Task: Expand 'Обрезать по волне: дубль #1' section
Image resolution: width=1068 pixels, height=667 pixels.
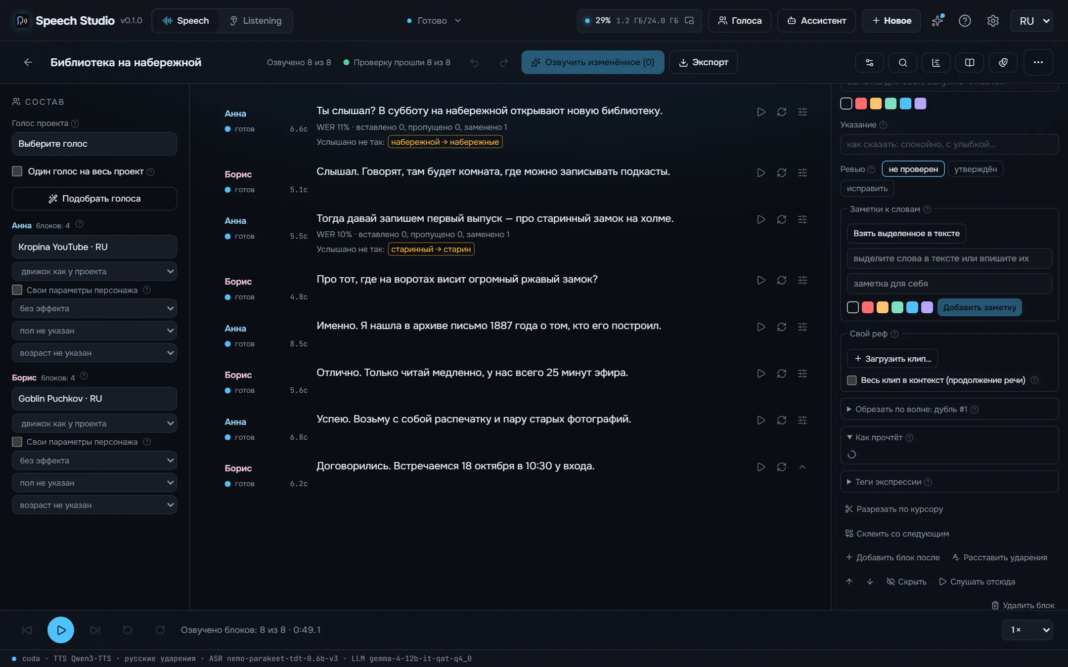Action: click(x=949, y=409)
